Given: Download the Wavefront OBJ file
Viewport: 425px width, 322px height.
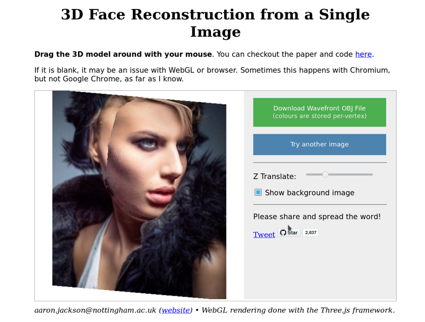Looking at the screenshot, I should [x=320, y=112].
